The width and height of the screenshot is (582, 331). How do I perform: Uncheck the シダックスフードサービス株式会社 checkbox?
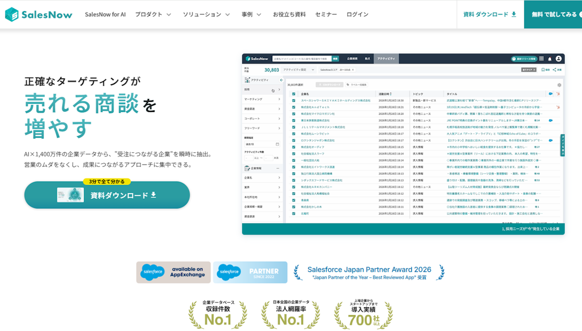click(x=294, y=180)
